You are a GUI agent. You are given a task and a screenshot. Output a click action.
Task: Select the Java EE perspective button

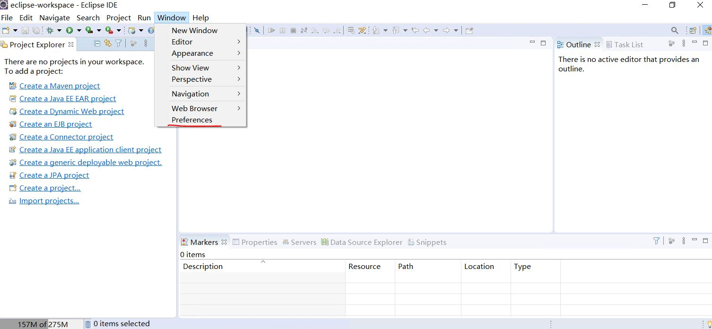tap(707, 30)
